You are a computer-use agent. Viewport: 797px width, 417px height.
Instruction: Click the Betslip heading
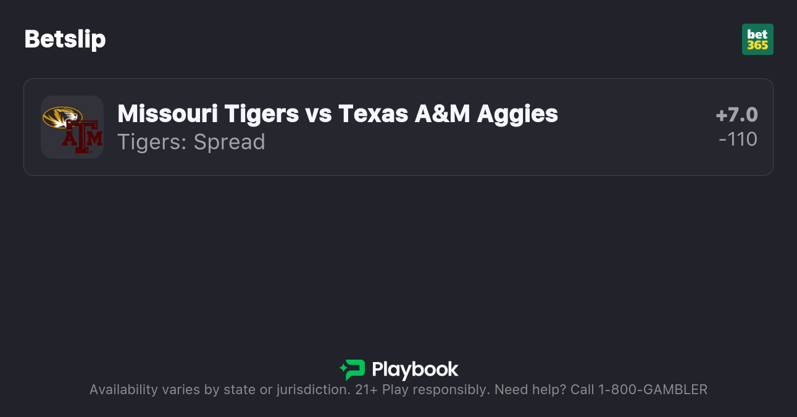[65, 39]
